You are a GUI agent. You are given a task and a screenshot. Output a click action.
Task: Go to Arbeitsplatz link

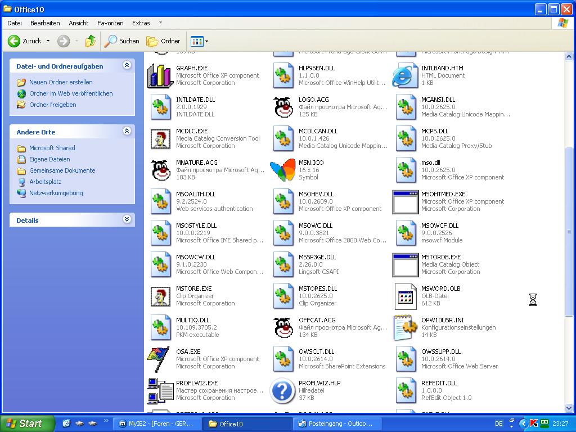click(x=46, y=182)
